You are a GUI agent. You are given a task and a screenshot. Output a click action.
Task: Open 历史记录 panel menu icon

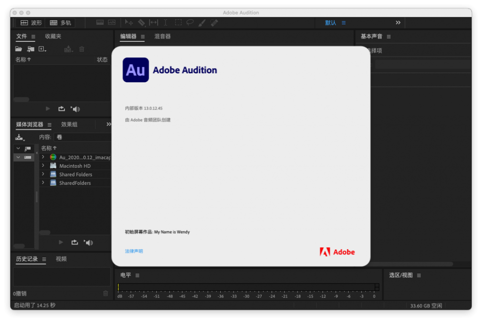pos(44,259)
